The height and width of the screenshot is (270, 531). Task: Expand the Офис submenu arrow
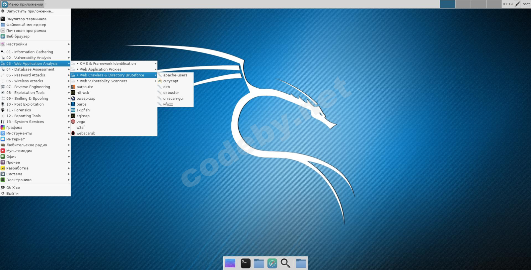tap(69, 156)
